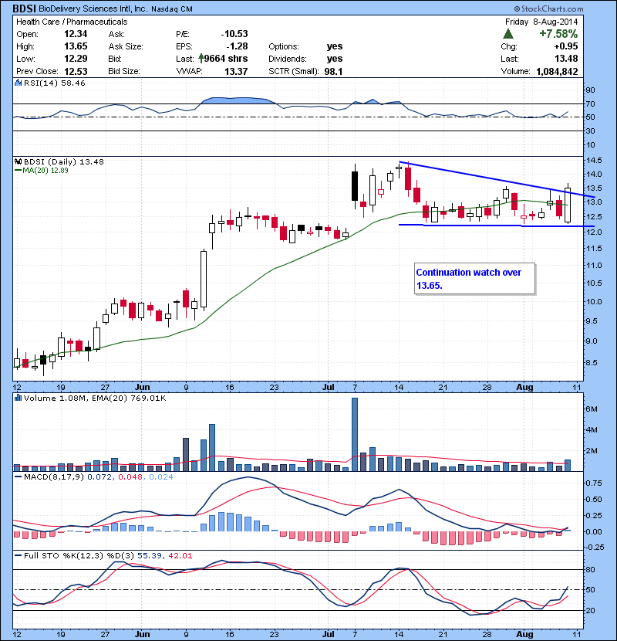Click the green triangle next to +7.58%
The height and width of the screenshot is (641, 617).
pyautogui.click(x=508, y=33)
